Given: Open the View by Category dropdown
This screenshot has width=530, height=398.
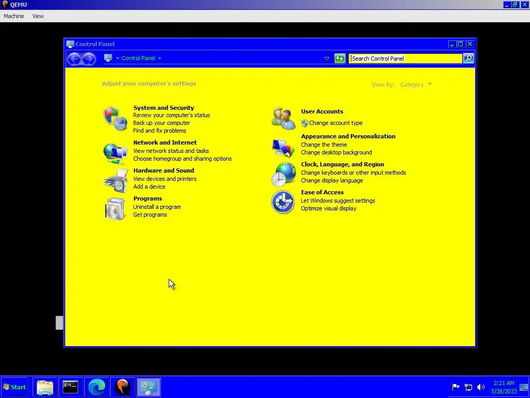Looking at the screenshot, I should (416, 84).
